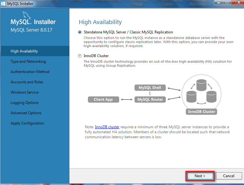Open the InnoDB cluster hyperlink

coord(107,127)
